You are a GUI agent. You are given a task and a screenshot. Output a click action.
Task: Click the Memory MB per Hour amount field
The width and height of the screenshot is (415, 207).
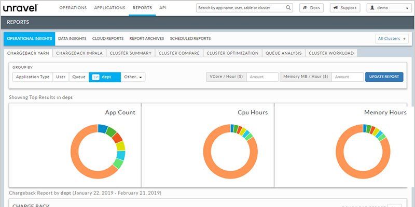point(348,77)
